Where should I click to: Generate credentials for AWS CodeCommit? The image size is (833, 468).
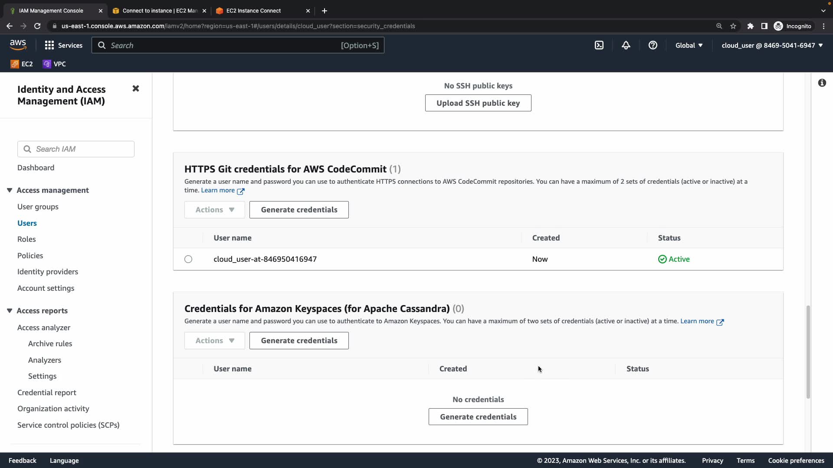coord(299,210)
